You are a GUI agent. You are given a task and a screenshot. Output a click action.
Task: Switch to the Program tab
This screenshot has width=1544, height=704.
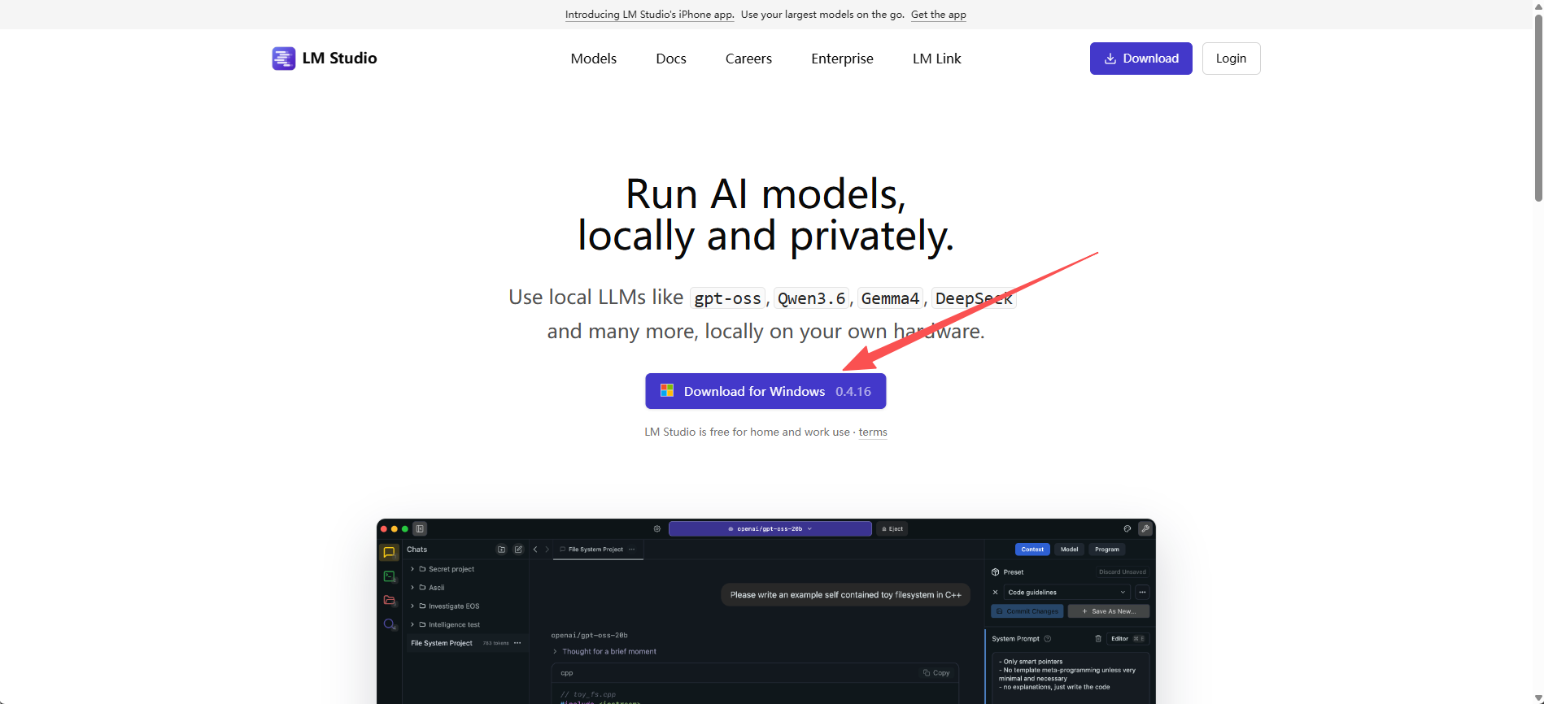[x=1106, y=550]
